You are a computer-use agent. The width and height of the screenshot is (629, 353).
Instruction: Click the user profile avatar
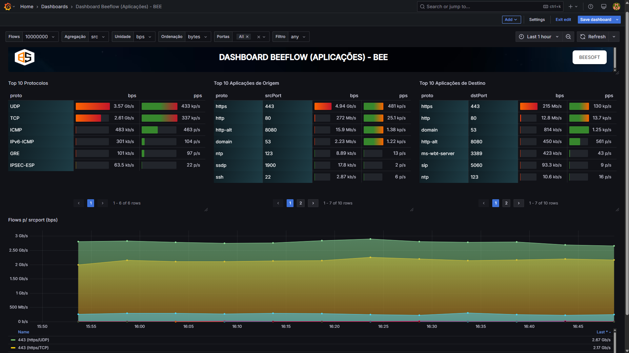pos(616,7)
